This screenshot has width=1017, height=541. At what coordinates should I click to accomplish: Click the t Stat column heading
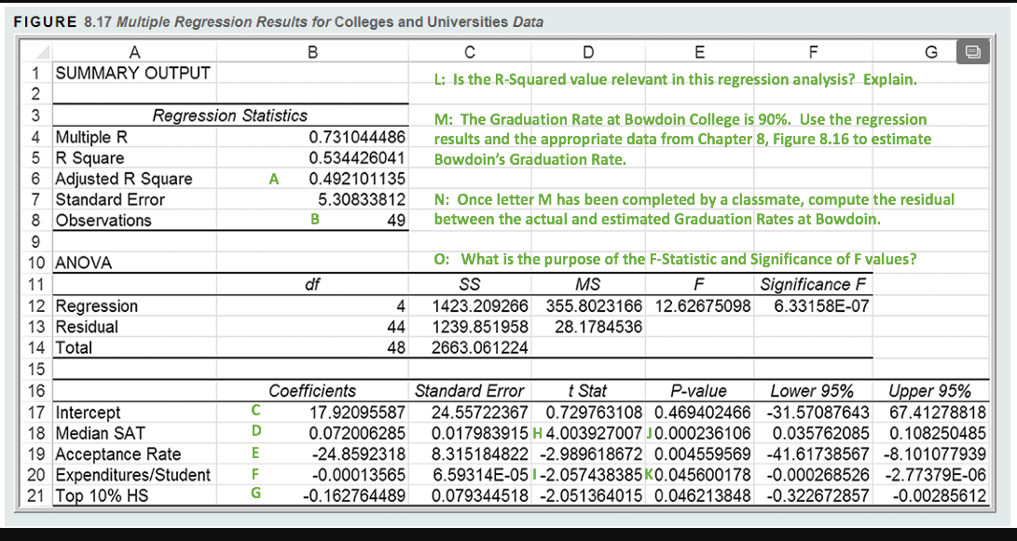point(587,391)
